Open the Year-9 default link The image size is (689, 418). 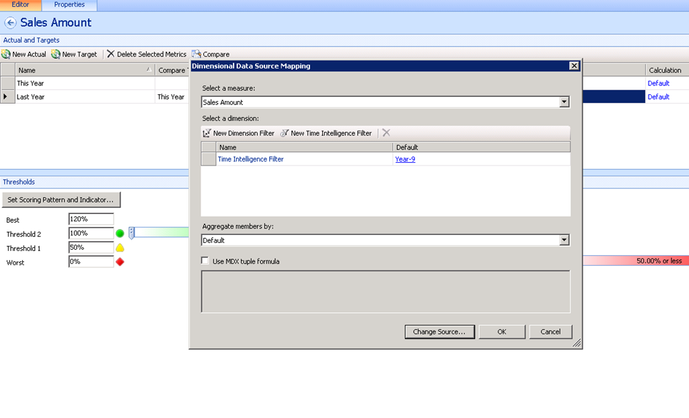pyautogui.click(x=405, y=159)
